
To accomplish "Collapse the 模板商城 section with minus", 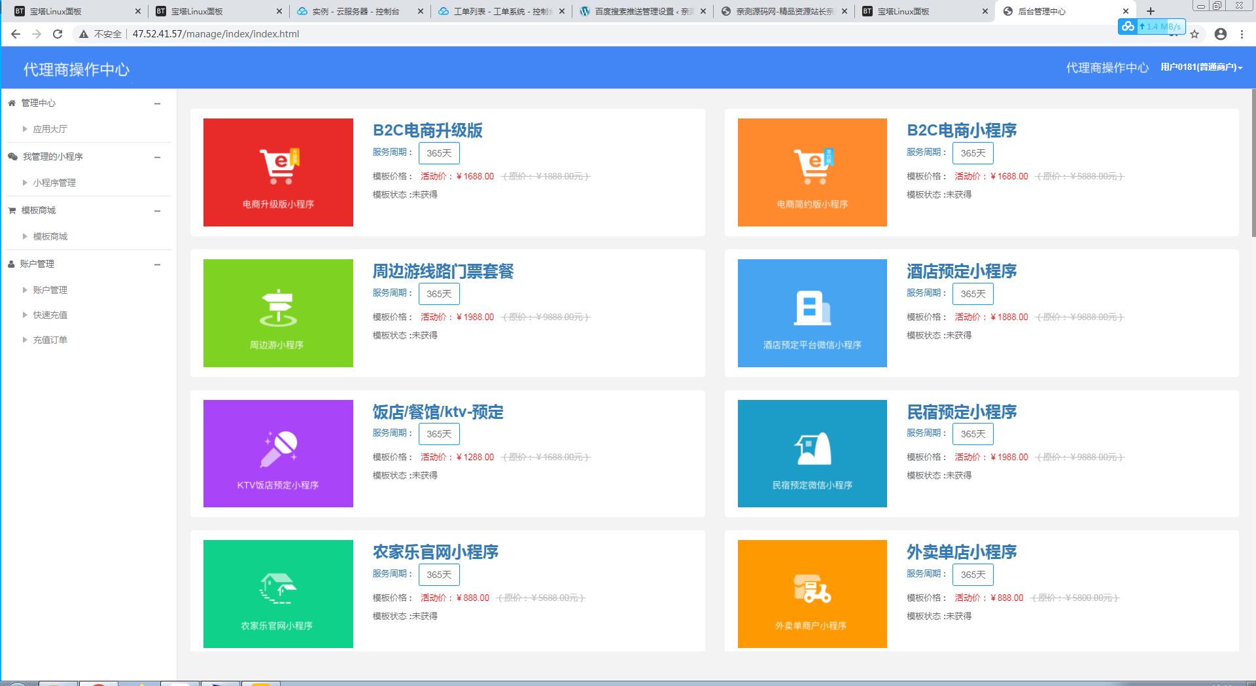I will click(x=158, y=211).
